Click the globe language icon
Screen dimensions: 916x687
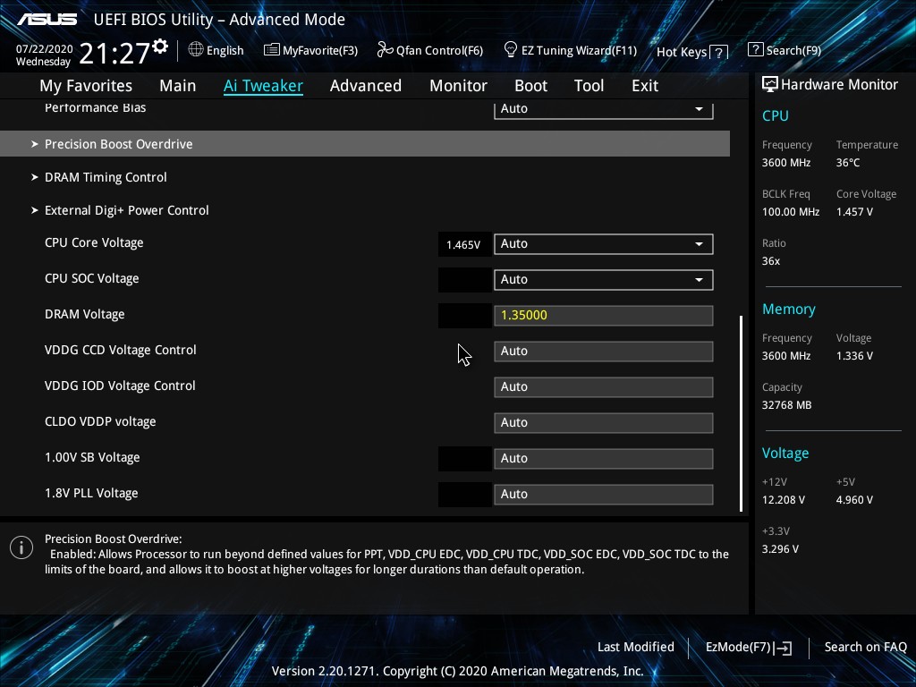(x=196, y=50)
